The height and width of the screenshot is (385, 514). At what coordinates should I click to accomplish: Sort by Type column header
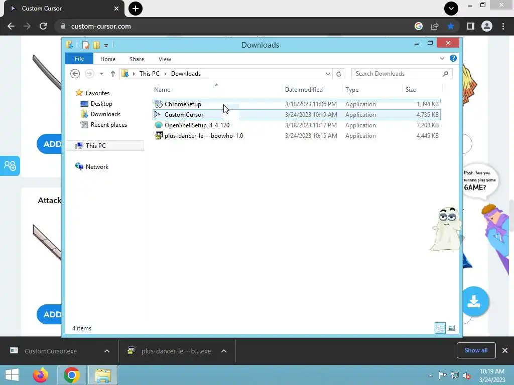[372, 89]
